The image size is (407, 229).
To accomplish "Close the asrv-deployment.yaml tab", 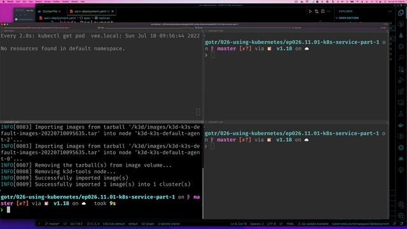I will pyautogui.click(x=113, y=11).
